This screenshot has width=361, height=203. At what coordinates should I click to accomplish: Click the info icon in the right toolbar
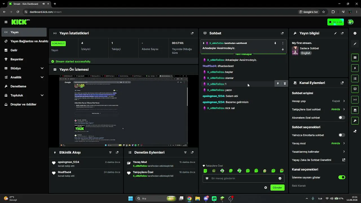tap(355, 33)
